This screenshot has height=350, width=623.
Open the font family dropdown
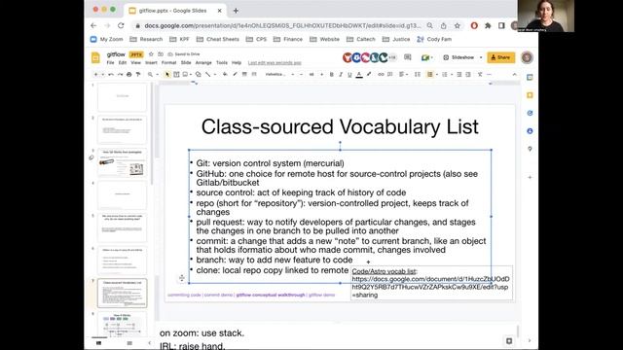[279, 74]
